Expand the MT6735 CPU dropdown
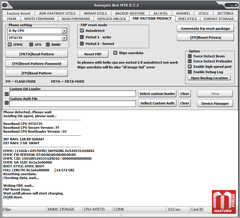The height and width of the screenshot is (218, 240). click(x=64, y=38)
